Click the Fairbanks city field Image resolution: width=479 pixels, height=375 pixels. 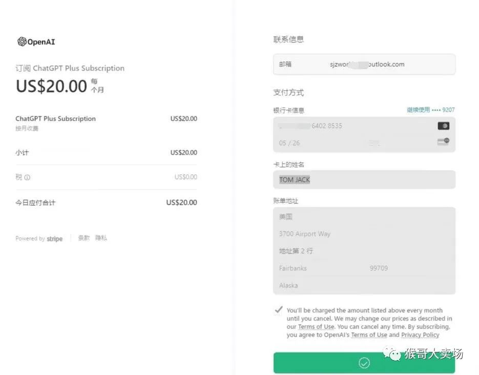tap(319, 268)
